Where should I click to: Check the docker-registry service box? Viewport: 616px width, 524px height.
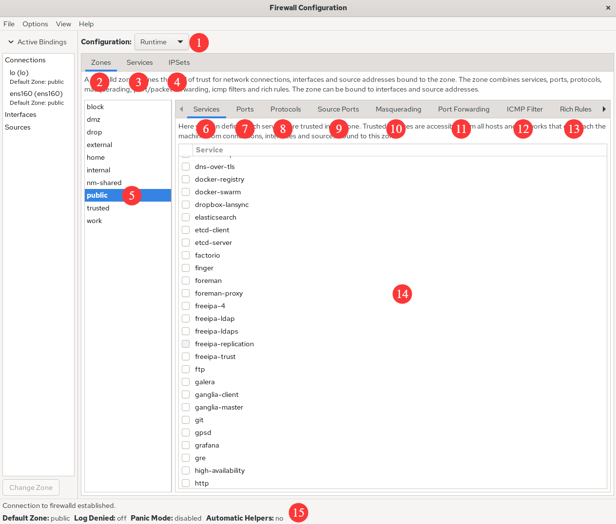click(186, 179)
